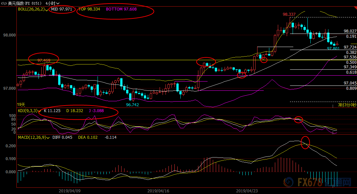Click the 2019/04/23 date axis marker
Image resolution: width=357 pixels, height=194 pixels.
coord(247,191)
